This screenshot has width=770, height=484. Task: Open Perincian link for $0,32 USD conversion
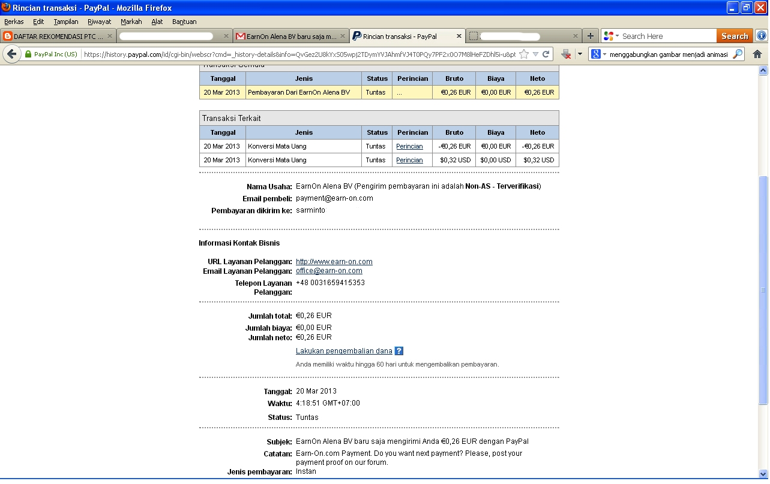click(409, 160)
